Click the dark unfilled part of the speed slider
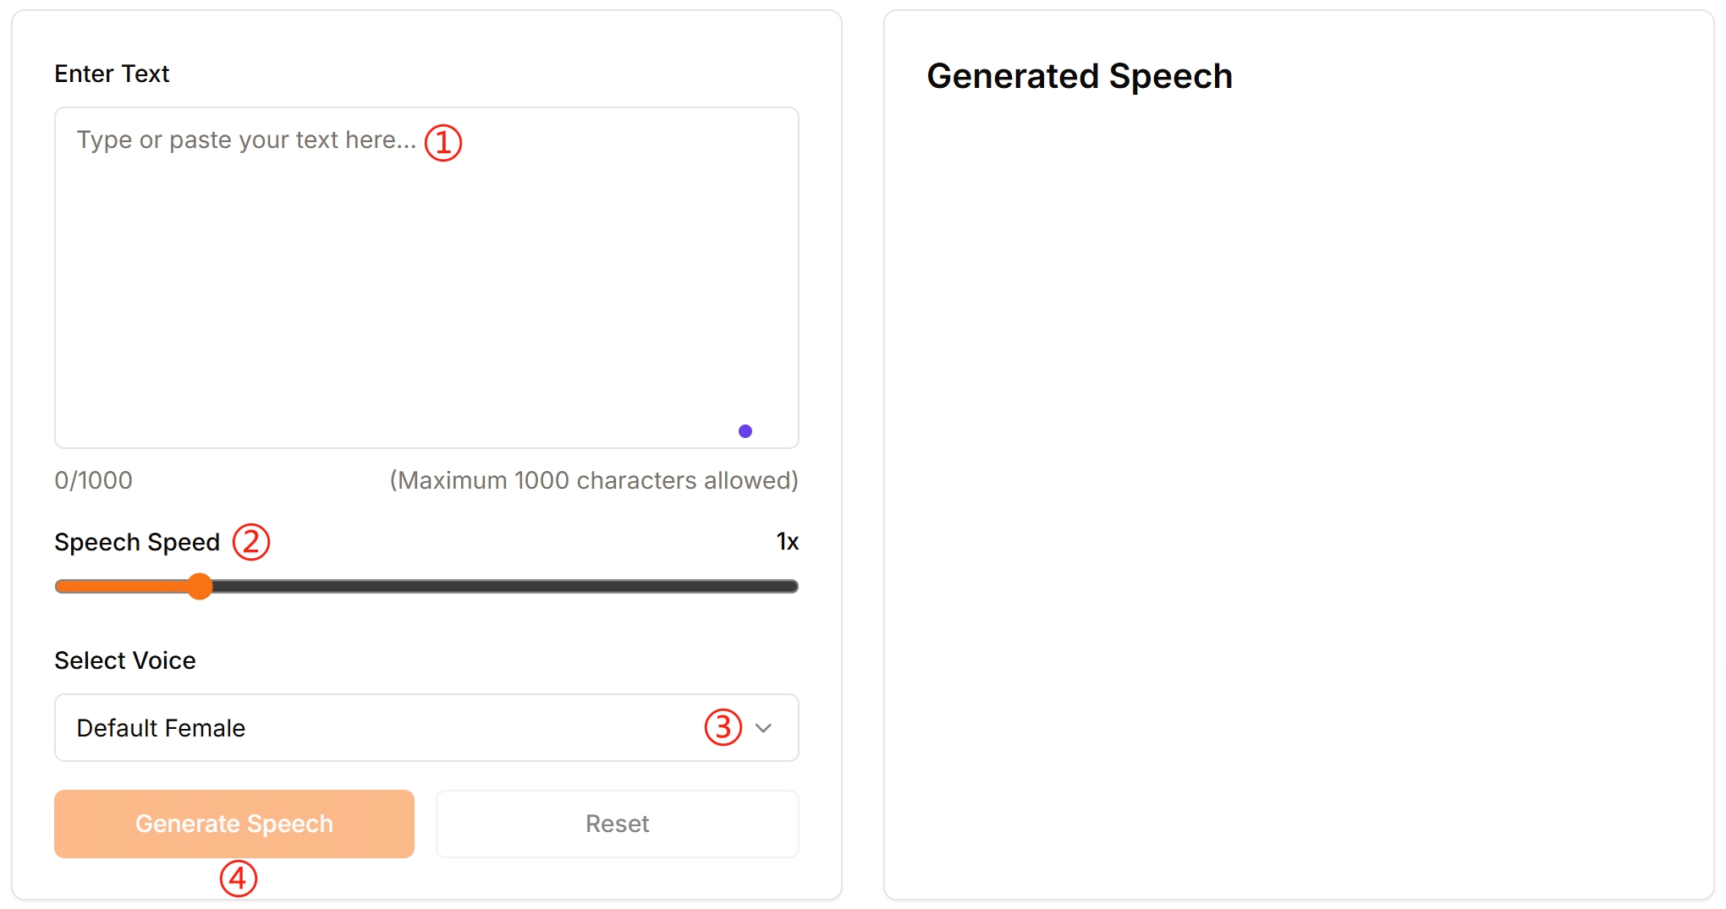 pos(508,586)
